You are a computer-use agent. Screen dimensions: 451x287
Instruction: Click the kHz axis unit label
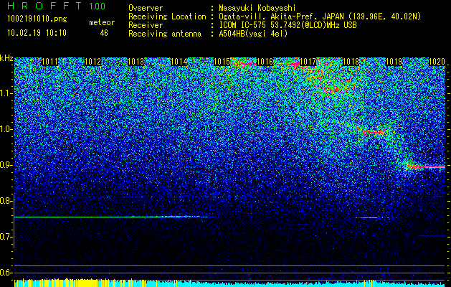point(6,58)
